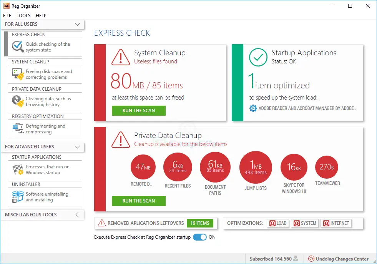Toggle the SYSTEM optimization power button

(x=305, y=223)
